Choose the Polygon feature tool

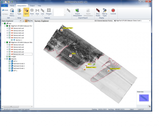click(49, 12)
